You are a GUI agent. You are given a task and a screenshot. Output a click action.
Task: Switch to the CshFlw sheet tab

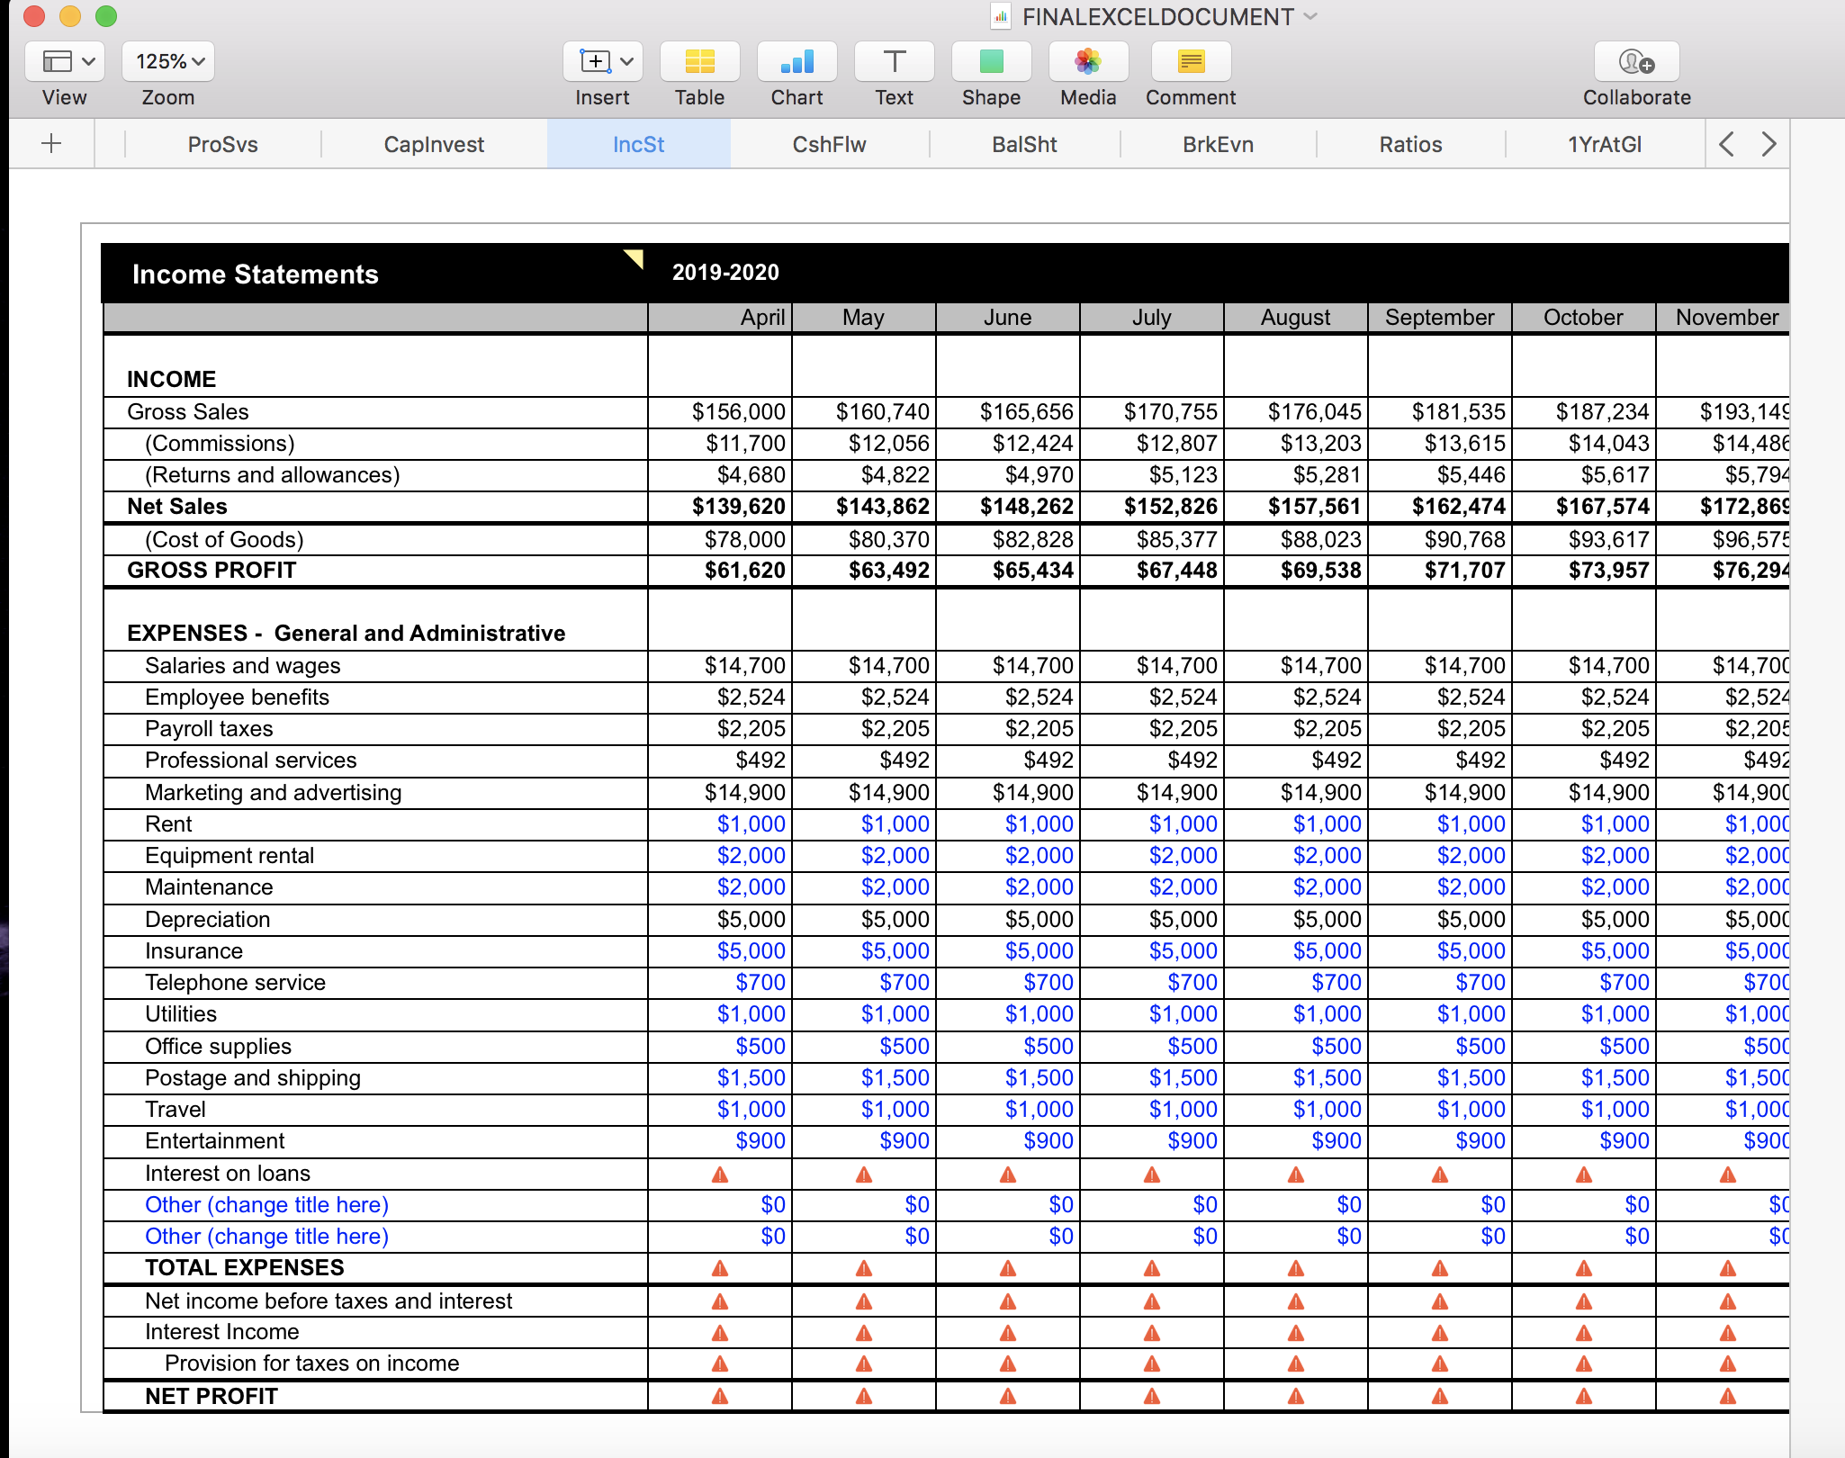point(829,144)
